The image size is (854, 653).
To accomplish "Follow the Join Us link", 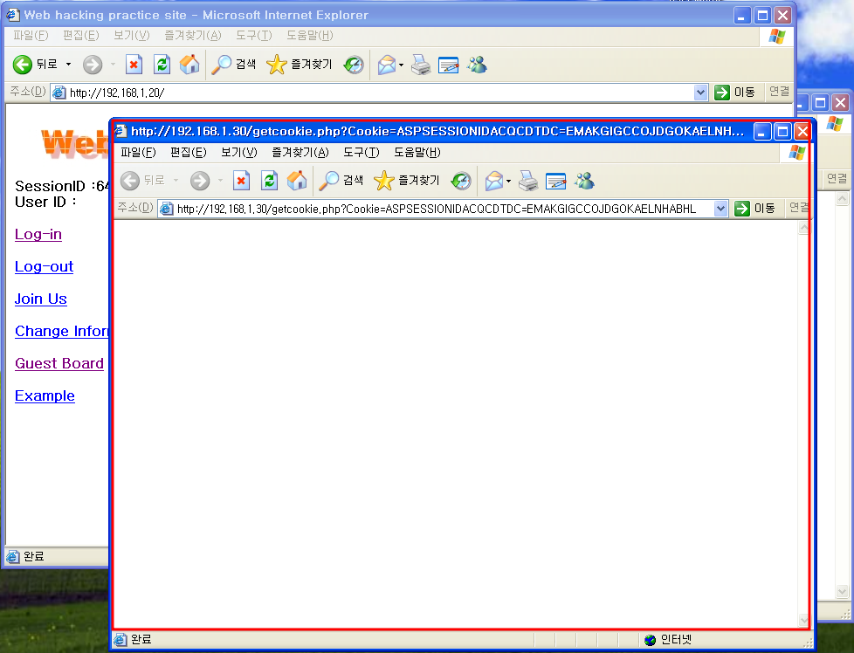I will (41, 299).
